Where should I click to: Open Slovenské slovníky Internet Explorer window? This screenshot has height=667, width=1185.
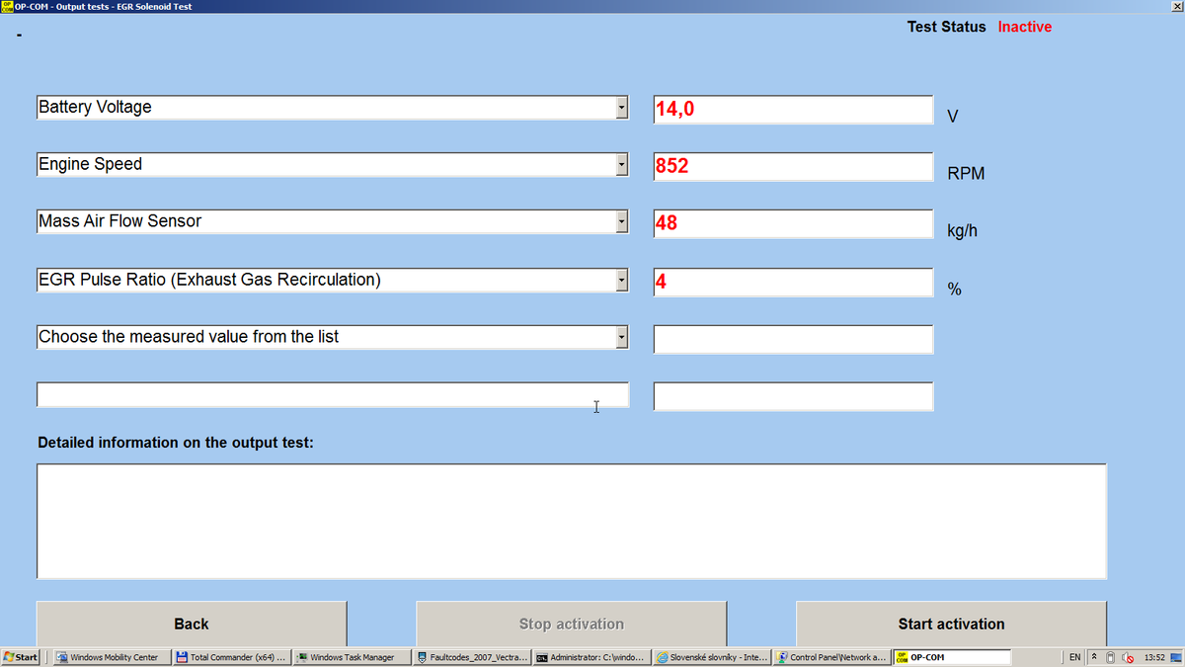pos(710,657)
